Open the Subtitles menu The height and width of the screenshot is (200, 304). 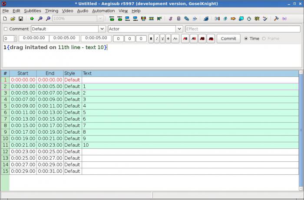pos(33,11)
